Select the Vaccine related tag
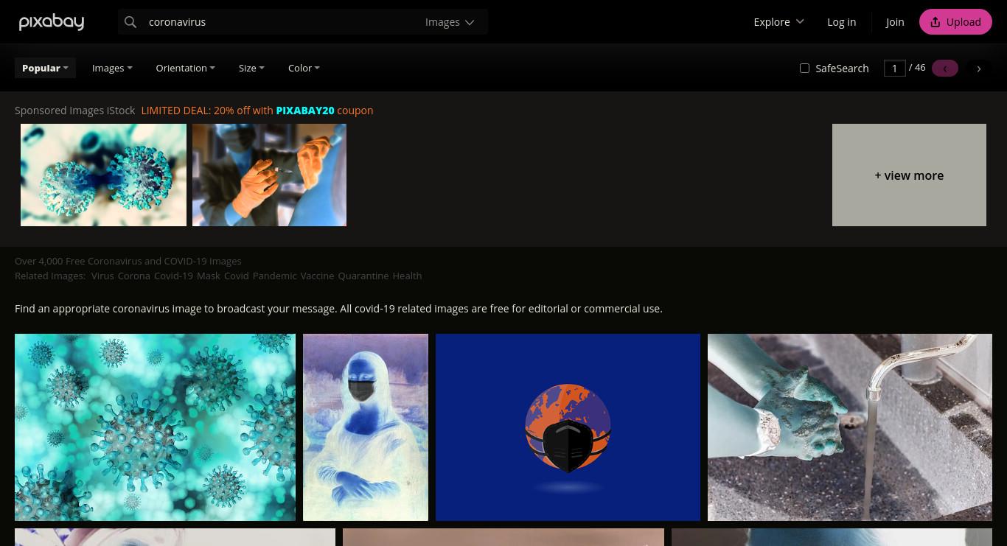The height and width of the screenshot is (546, 1007). 317,276
